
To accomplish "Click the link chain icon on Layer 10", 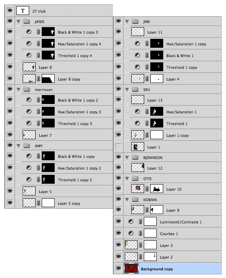I will point(147,189).
